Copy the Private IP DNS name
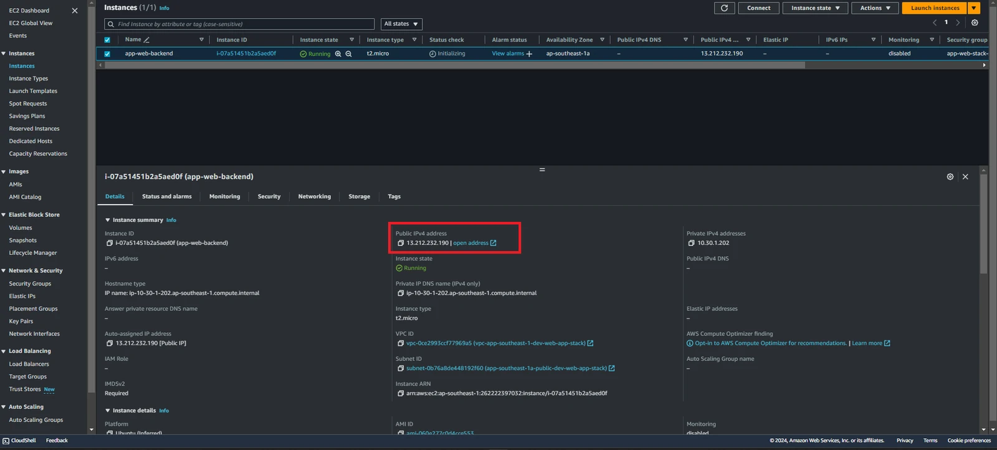Image resolution: width=997 pixels, height=450 pixels. pyautogui.click(x=401, y=293)
